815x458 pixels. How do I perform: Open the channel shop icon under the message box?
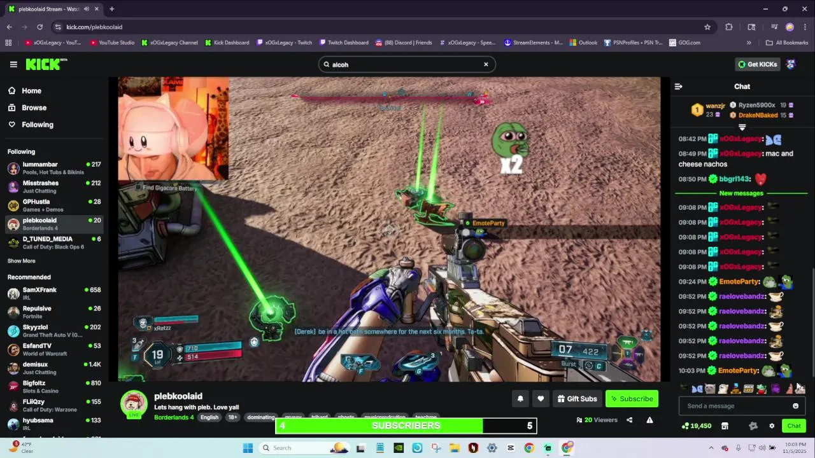click(725, 426)
